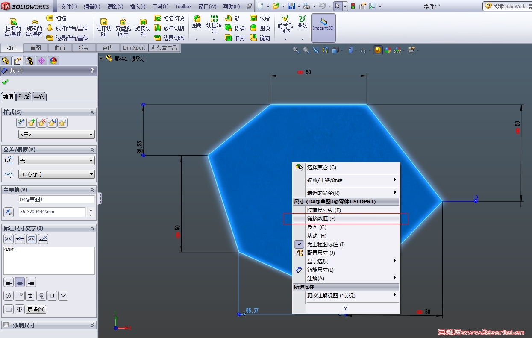Click the Print icon in top toolbar
This screenshot has height=338, width=532.
[x=306, y=6]
